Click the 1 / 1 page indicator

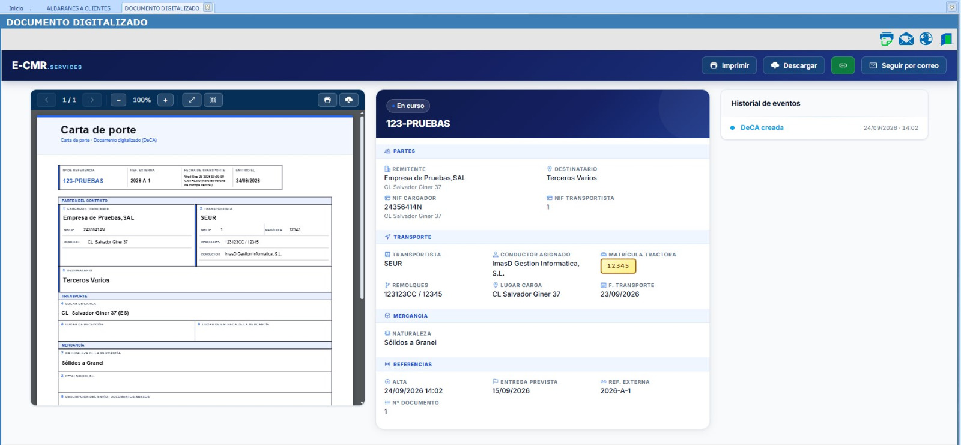[x=69, y=100]
